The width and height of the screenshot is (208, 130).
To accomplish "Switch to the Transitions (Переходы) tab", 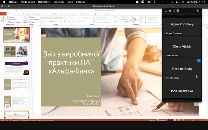I will coord(36,14).
